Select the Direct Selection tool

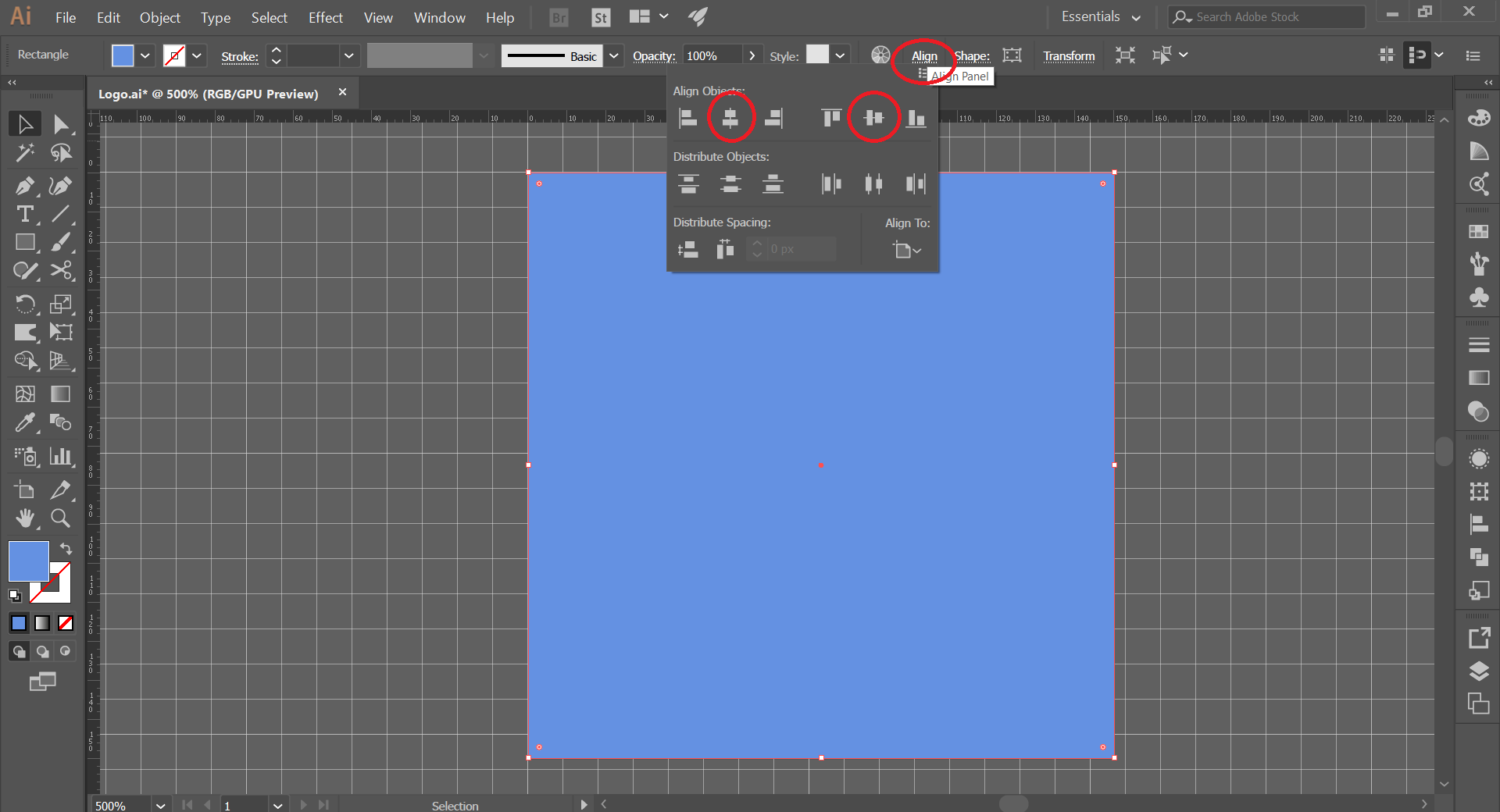coord(60,124)
